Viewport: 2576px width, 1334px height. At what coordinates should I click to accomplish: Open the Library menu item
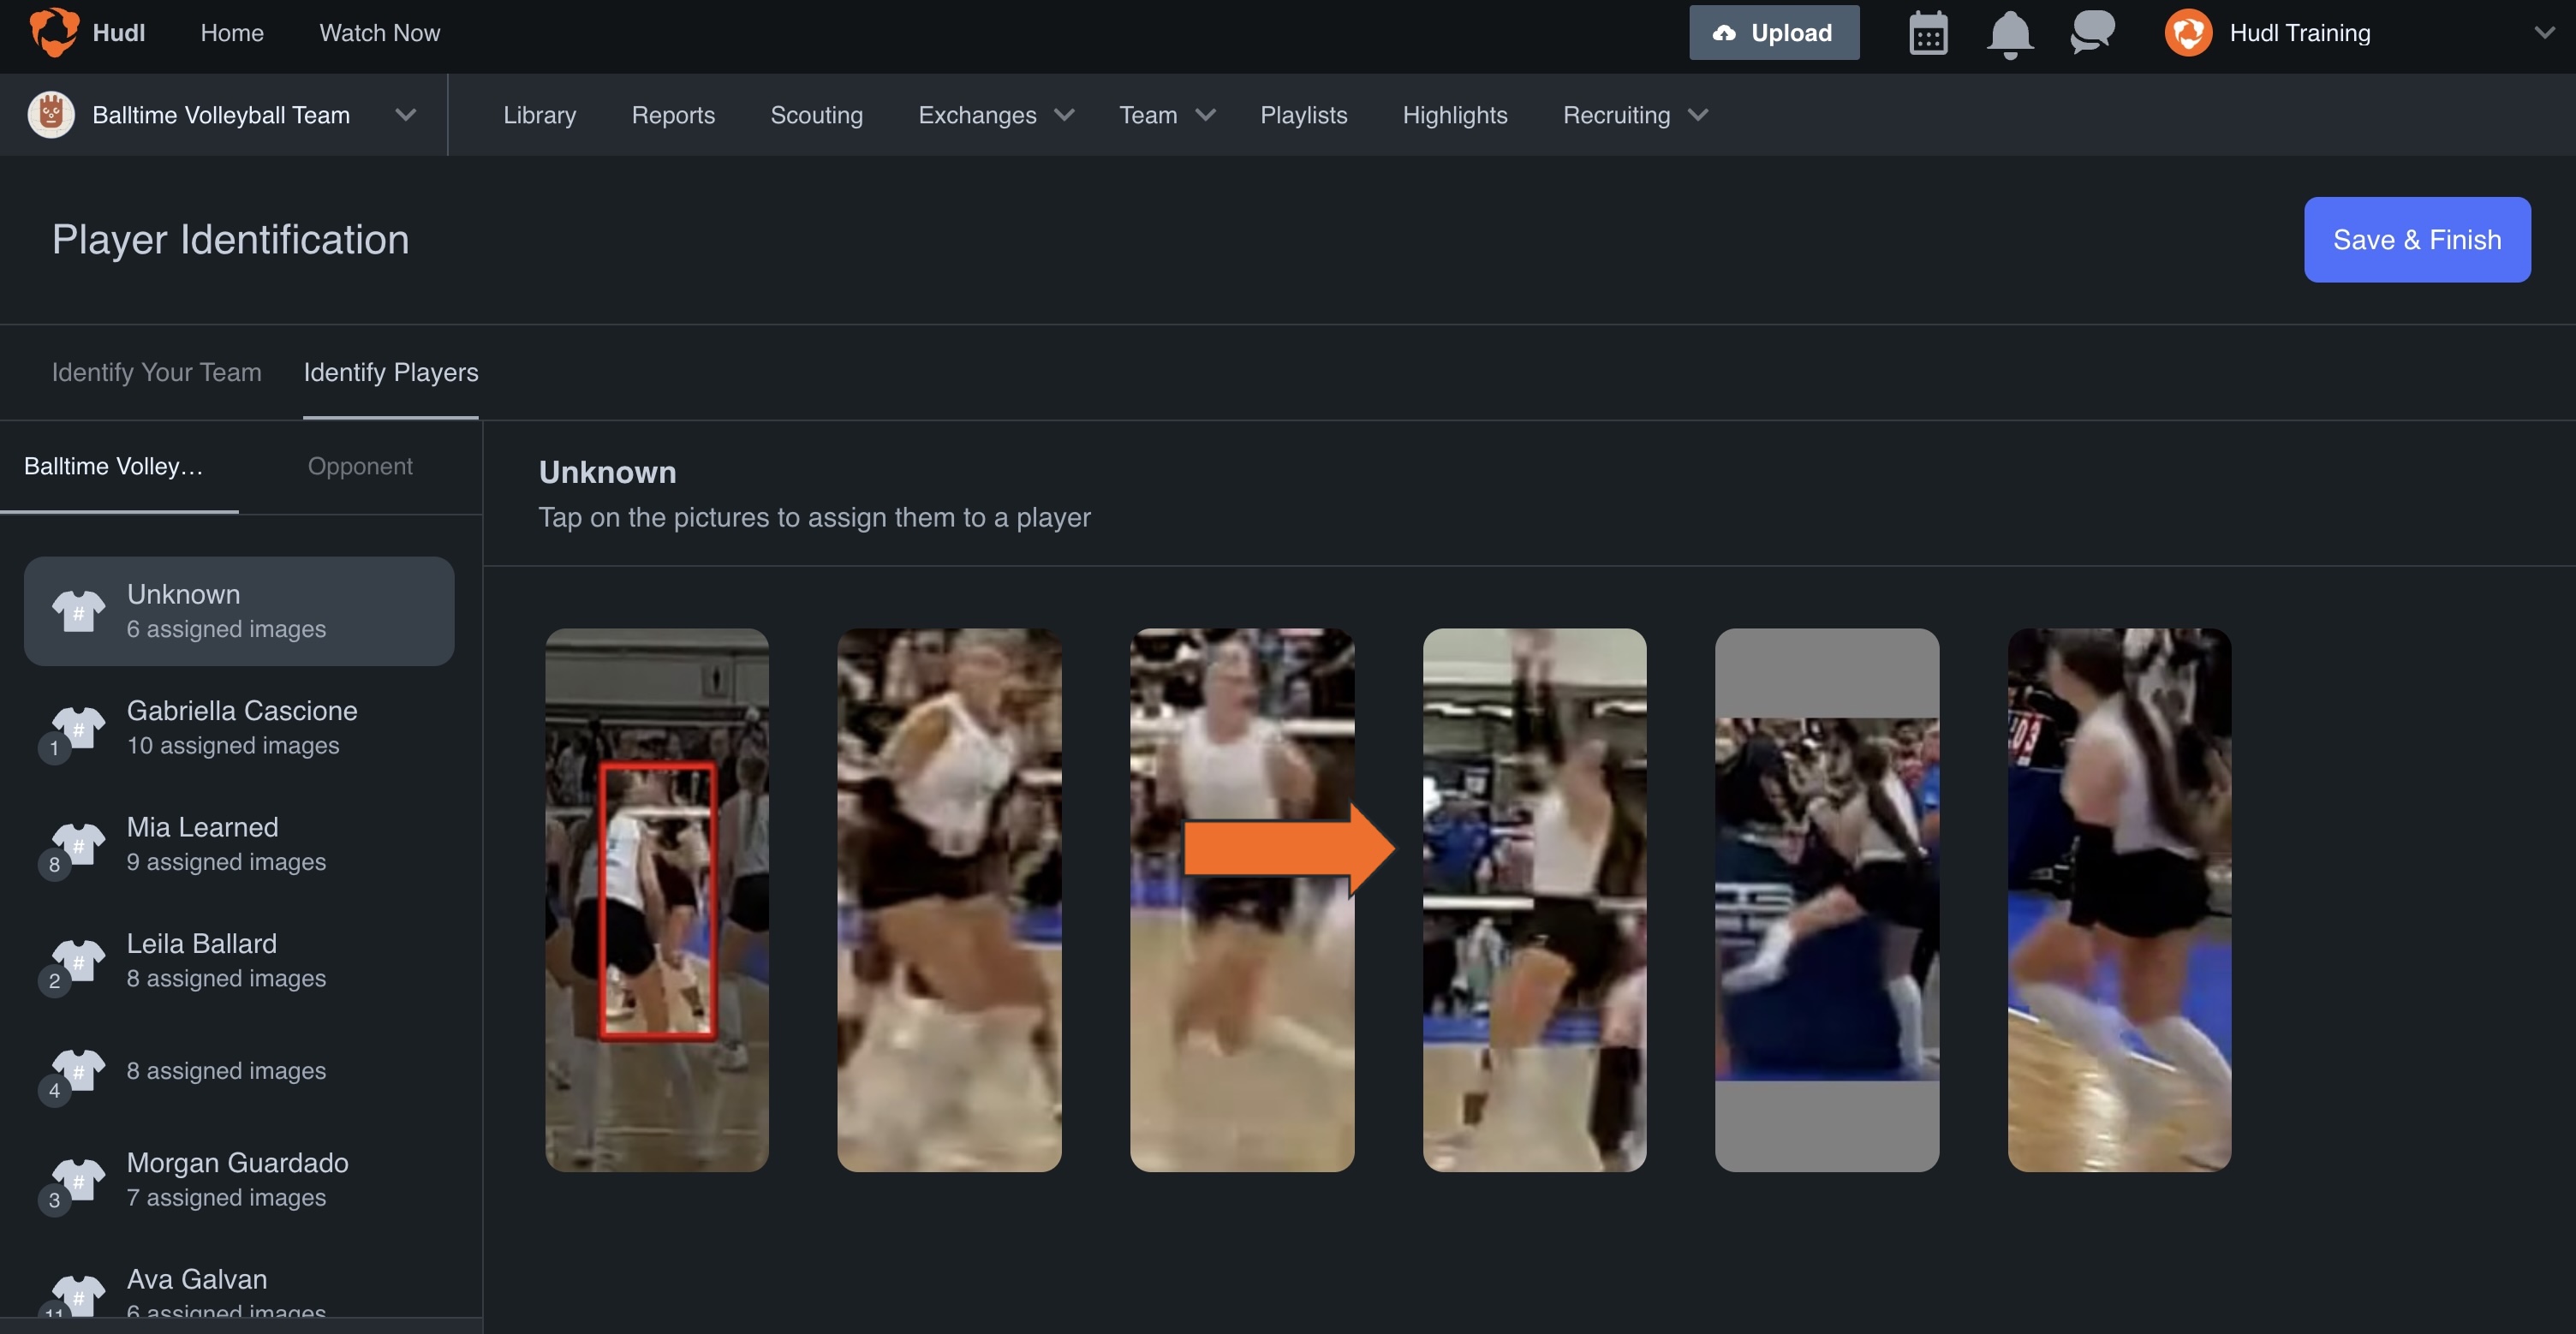540,115
